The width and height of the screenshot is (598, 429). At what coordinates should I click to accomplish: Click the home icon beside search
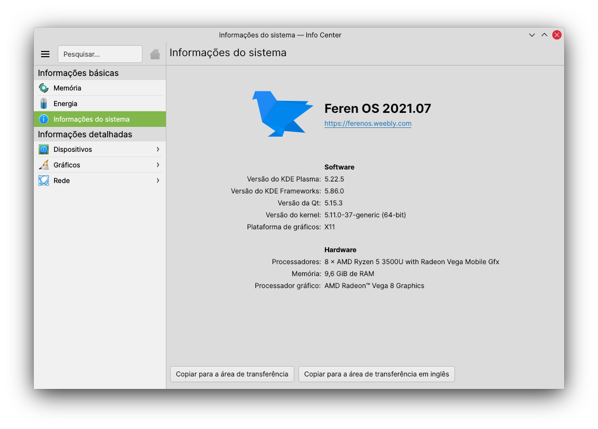[x=155, y=54]
